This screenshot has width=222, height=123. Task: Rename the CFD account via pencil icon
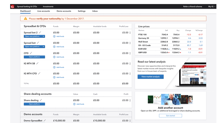31,53
